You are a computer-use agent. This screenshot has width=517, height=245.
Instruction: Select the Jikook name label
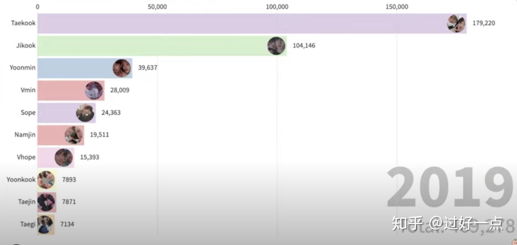click(26, 45)
